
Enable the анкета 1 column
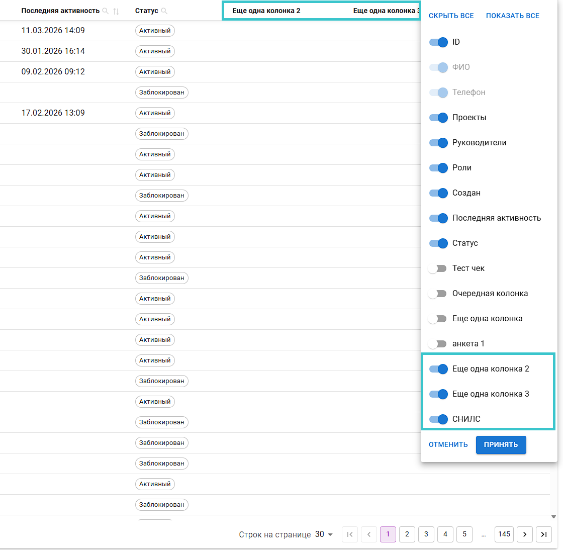pos(438,343)
